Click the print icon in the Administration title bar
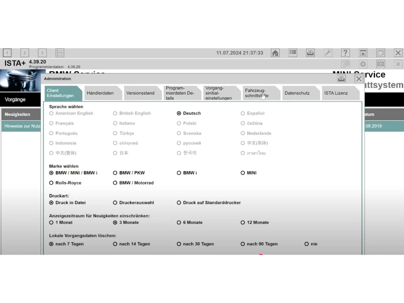The image size is (404, 303). 341,78
